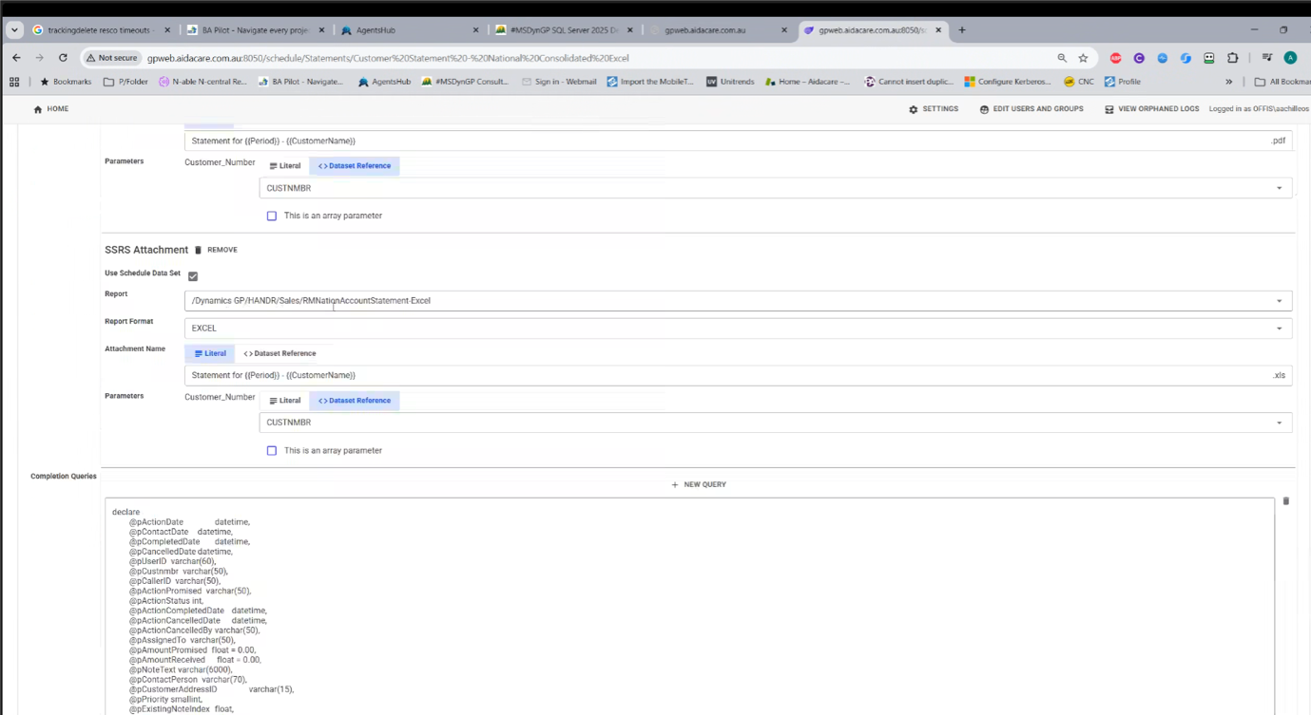
Task: Close the trackingdelete resco timeouts tab
Action: [x=167, y=30]
